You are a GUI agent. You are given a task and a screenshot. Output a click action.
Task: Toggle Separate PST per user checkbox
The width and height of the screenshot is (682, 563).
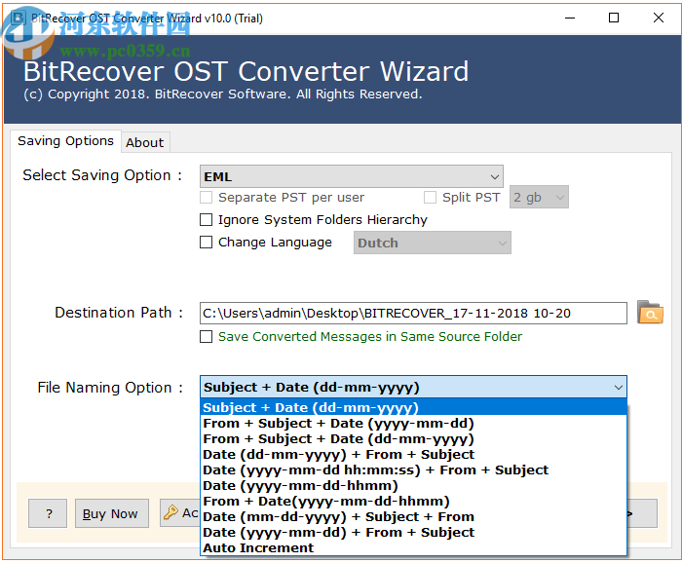pos(206,198)
